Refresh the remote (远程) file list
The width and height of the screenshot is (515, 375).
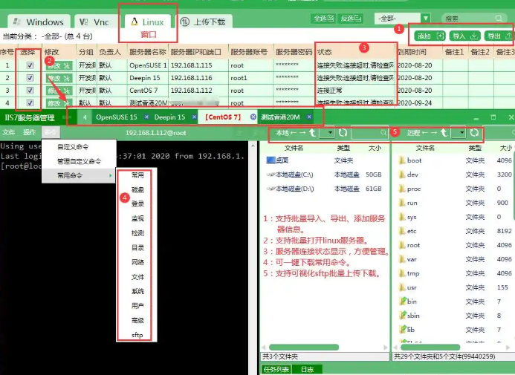[x=474, y=132]
